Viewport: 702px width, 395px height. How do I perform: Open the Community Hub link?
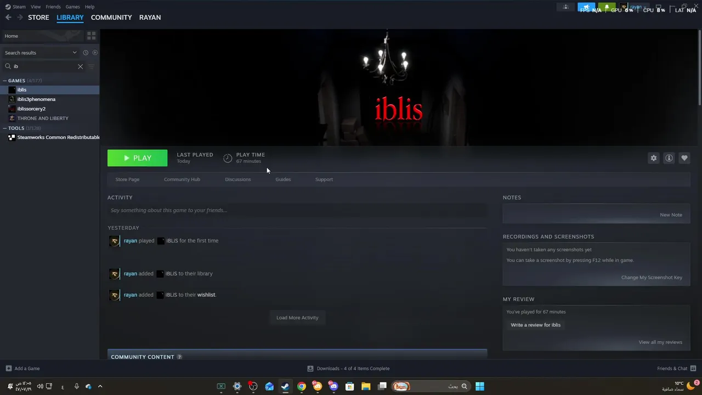pyautogui.click(x=182, y=179)
